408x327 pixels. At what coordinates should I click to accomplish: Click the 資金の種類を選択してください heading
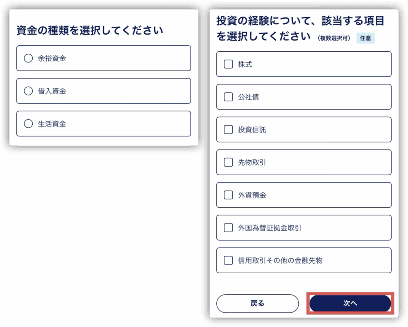90,30
